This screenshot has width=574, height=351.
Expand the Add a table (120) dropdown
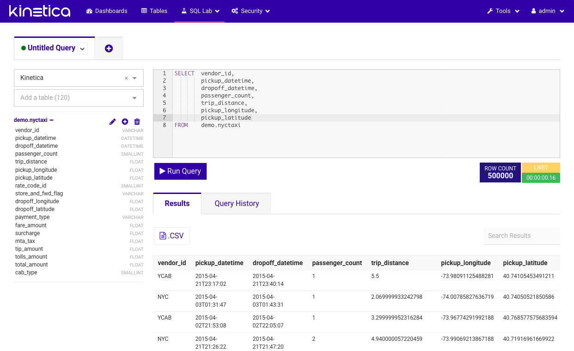coord(134,98)
